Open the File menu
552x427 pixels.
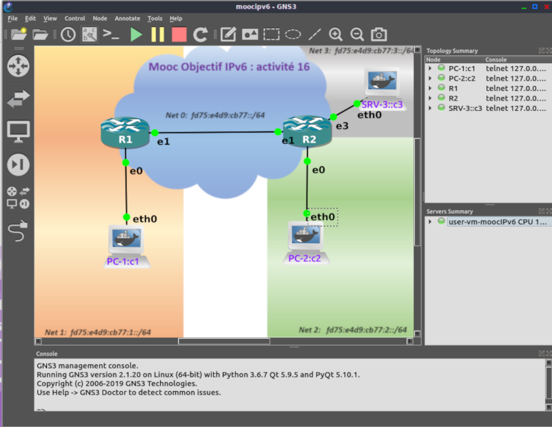pyautogui.click(x=12, y=19)
